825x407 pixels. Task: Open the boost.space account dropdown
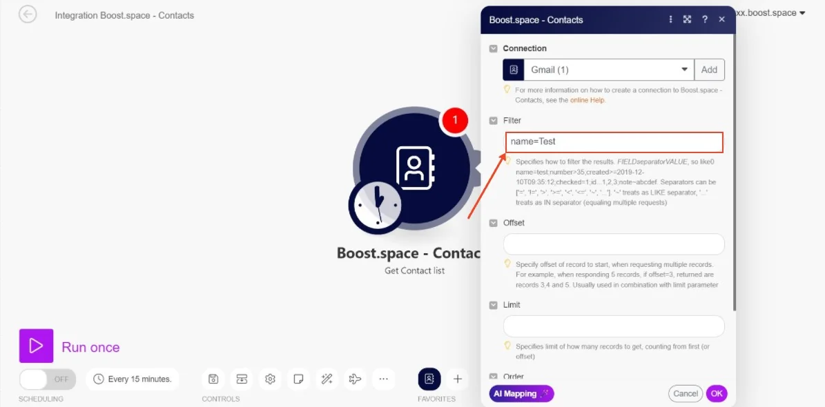(771, 13)
